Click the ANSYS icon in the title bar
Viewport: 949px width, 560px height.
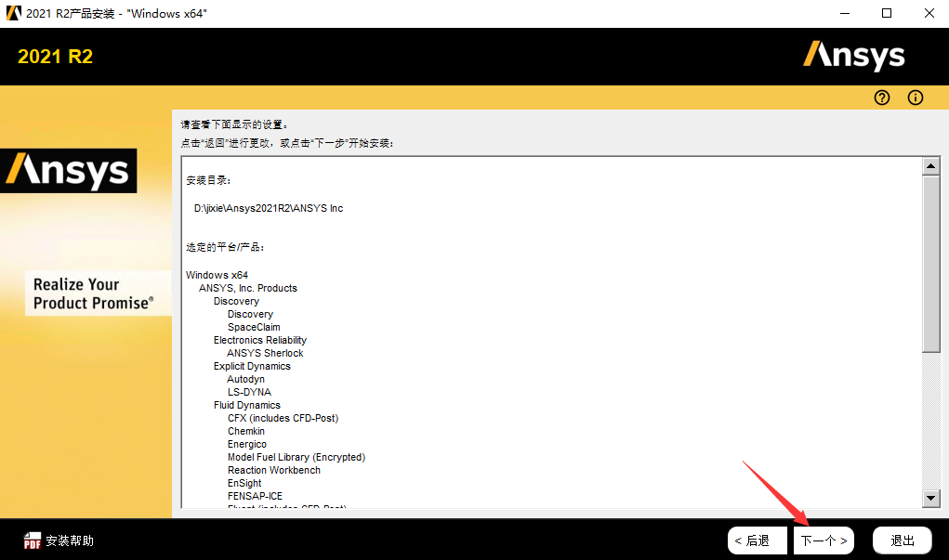[13, 13]
